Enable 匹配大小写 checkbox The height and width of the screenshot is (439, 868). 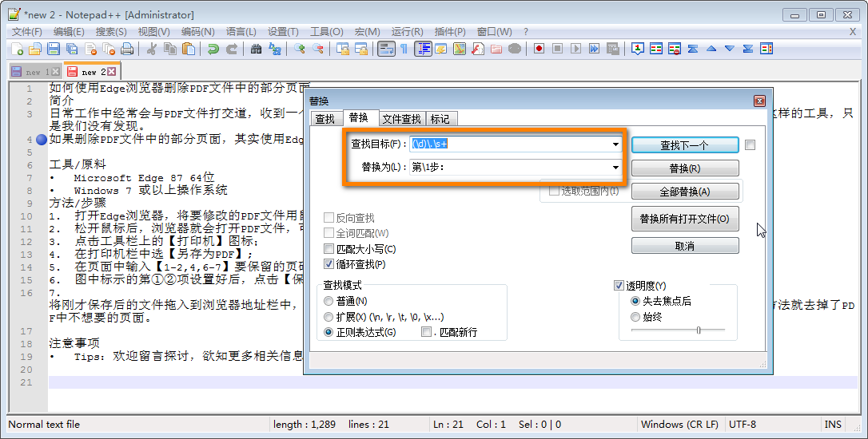tap(328, 249)
